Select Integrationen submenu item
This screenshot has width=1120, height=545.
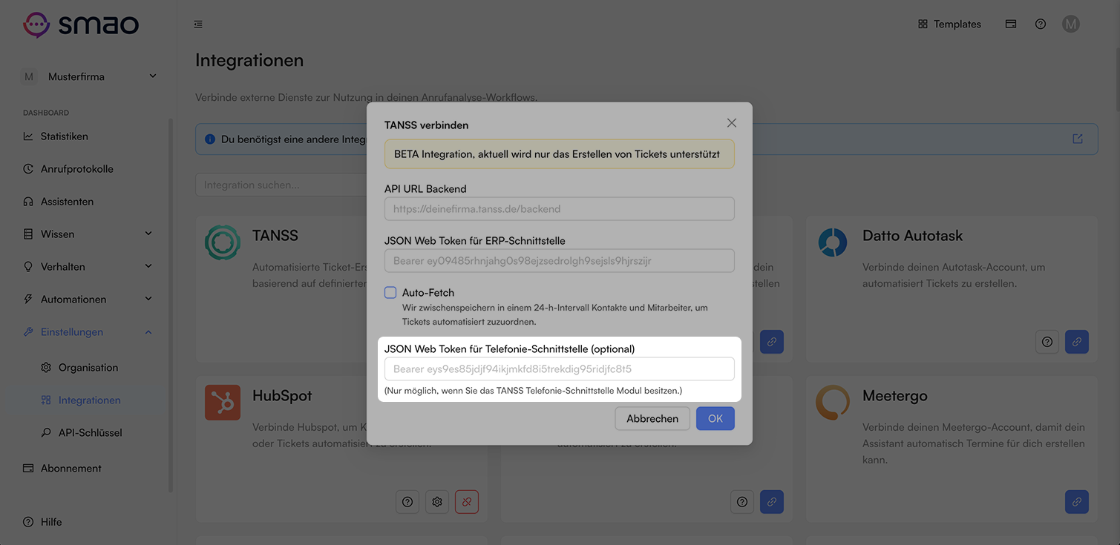[x=88, y=400]
